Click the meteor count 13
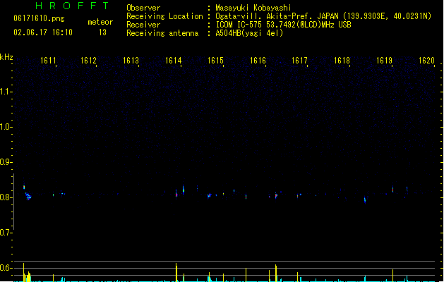This screenshot has height=282, width=444. (x=102, y=32)
